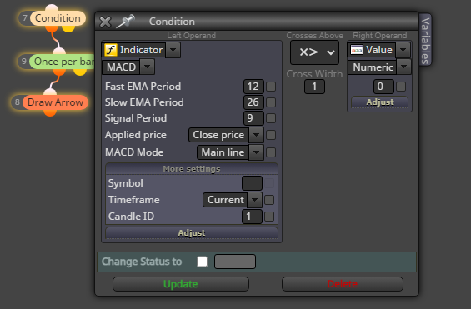
Task: Open the Crosses Above operator dropdown
Action: click(x=314, y=52)
